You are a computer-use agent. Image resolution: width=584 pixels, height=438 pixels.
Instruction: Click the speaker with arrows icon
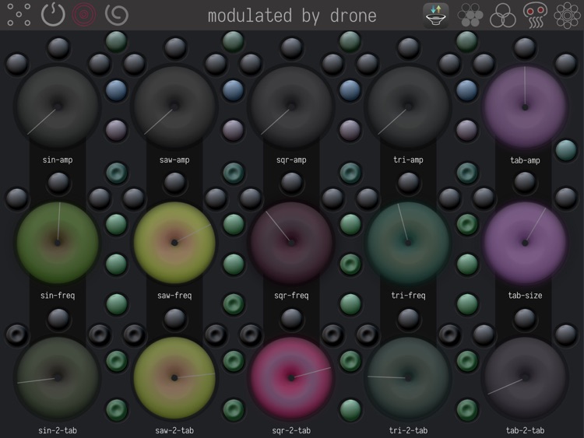[436, 16]
